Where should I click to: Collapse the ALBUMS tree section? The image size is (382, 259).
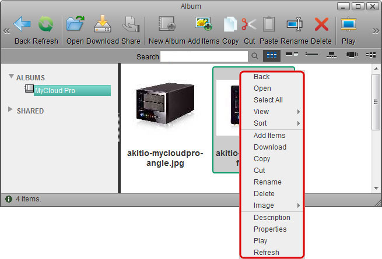tap(12, 77)
